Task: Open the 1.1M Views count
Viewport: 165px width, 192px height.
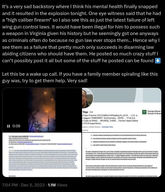Action: pos(58,185)
